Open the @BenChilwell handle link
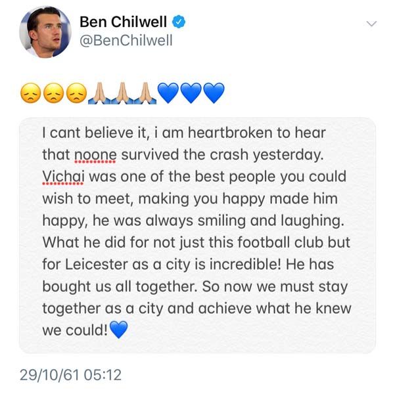The height and width of the screenshot is (394, 395). click(x=126, y=41)
